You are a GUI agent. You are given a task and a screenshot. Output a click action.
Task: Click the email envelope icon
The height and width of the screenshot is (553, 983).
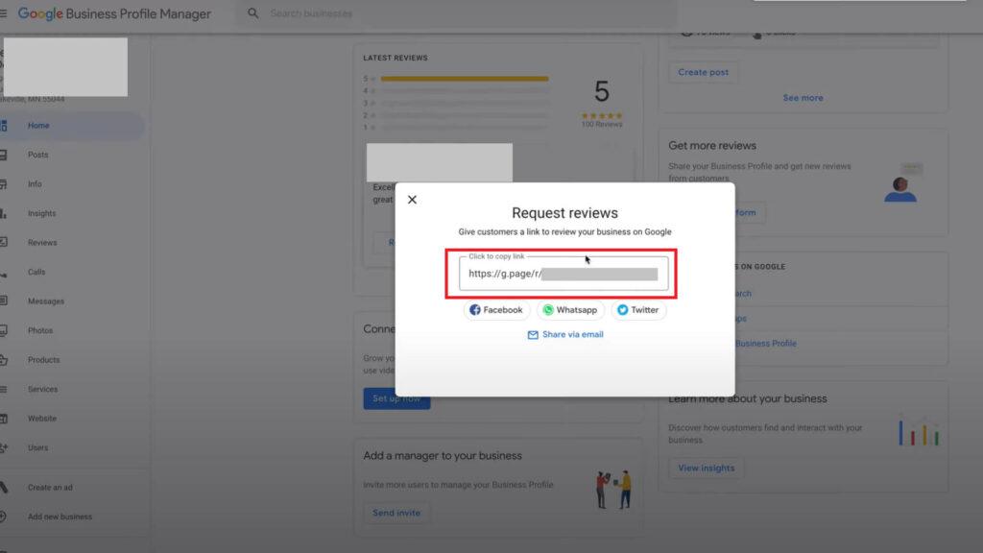tap(533, 335)
